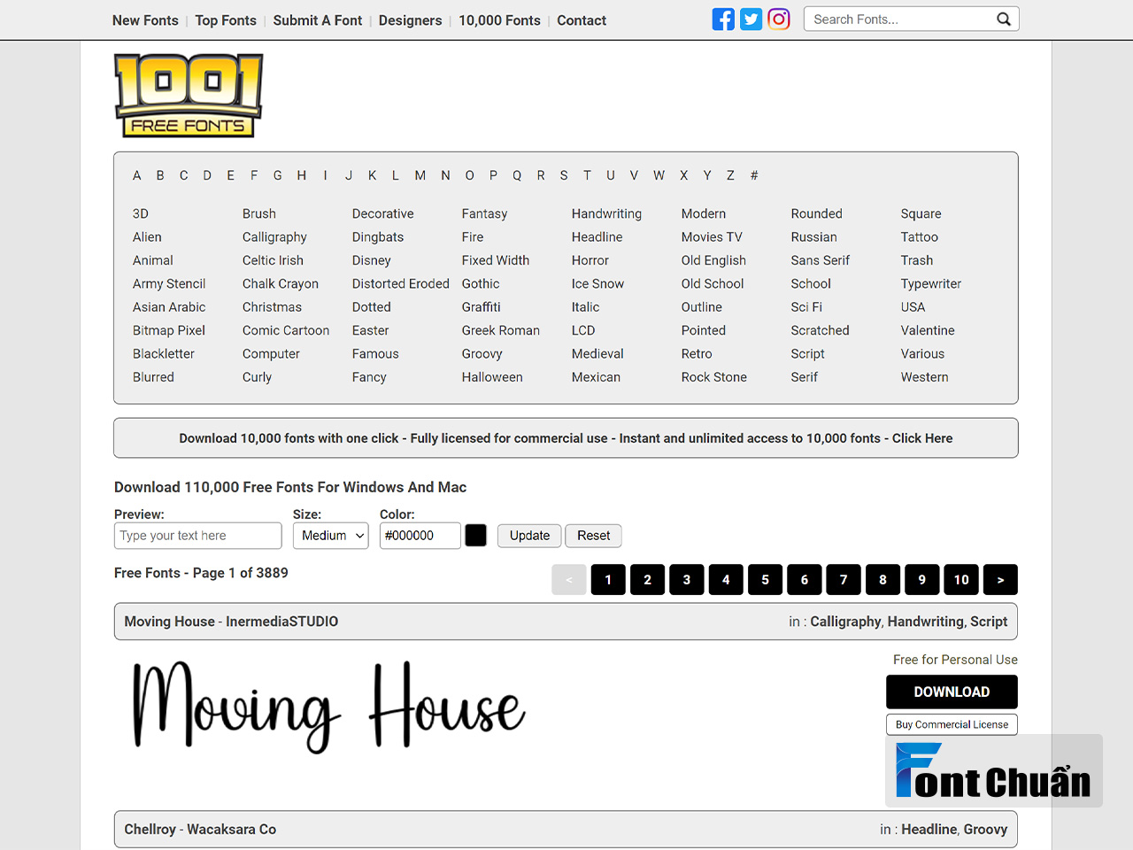
Task: Open the Rock Stone category
Action: 714,377
